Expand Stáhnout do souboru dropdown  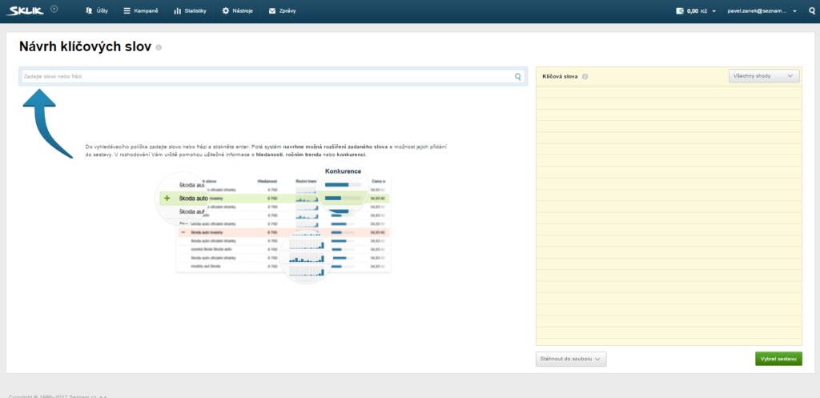(571, 359)
